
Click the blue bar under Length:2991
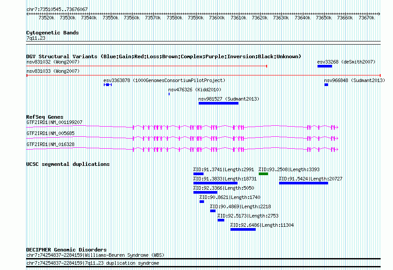click(199, 174)
